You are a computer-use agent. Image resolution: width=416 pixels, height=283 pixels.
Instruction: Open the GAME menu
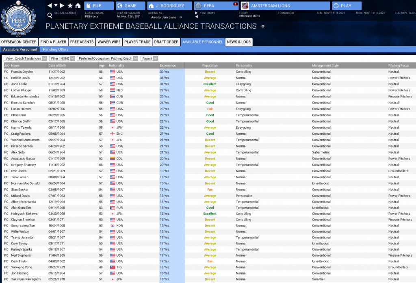coord(130,6)
